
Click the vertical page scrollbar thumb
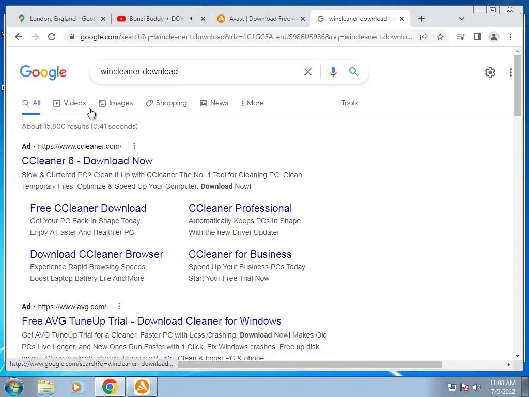[x=517, y=85]
